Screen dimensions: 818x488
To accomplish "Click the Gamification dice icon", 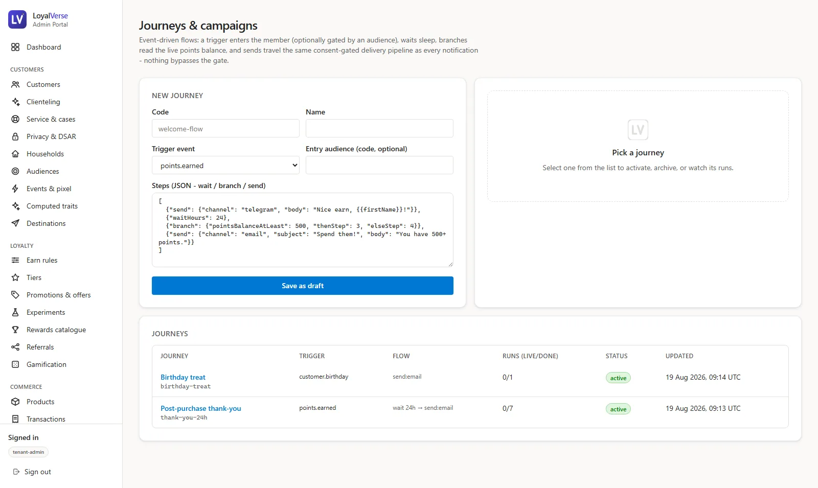I will [15, 364].
